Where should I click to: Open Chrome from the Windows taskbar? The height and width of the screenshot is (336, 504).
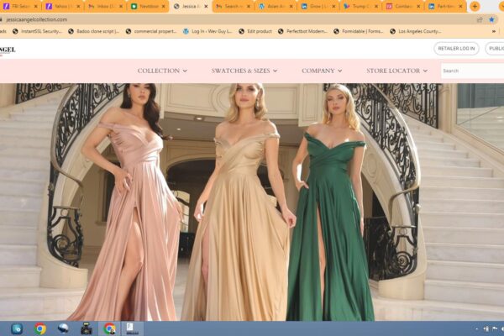[40, 328]
